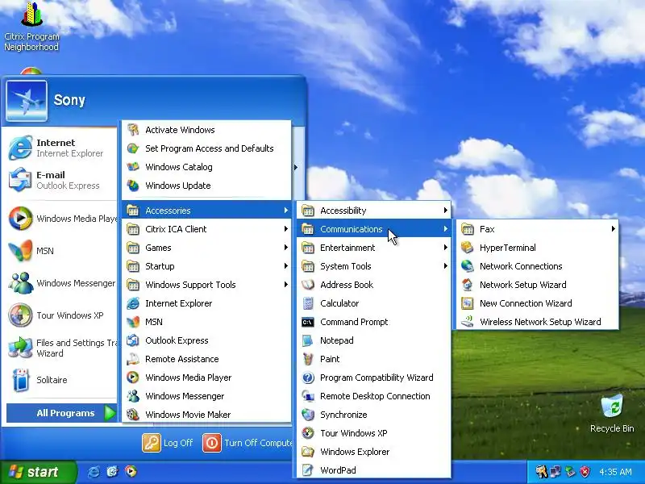Open Remote Desktop Connection
The width and height of the screenshot is (645, 484).
click(x=374, y=396)
